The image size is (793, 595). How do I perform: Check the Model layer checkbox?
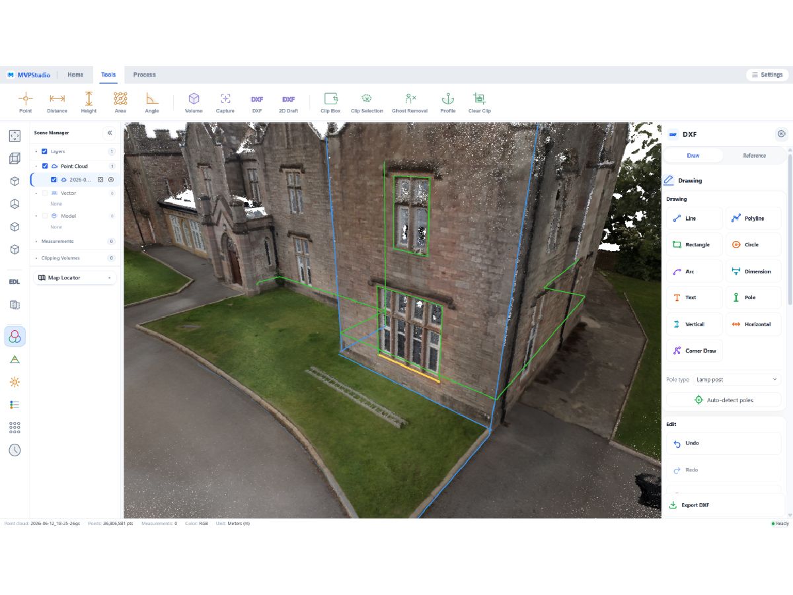click(x=45, y=216)
